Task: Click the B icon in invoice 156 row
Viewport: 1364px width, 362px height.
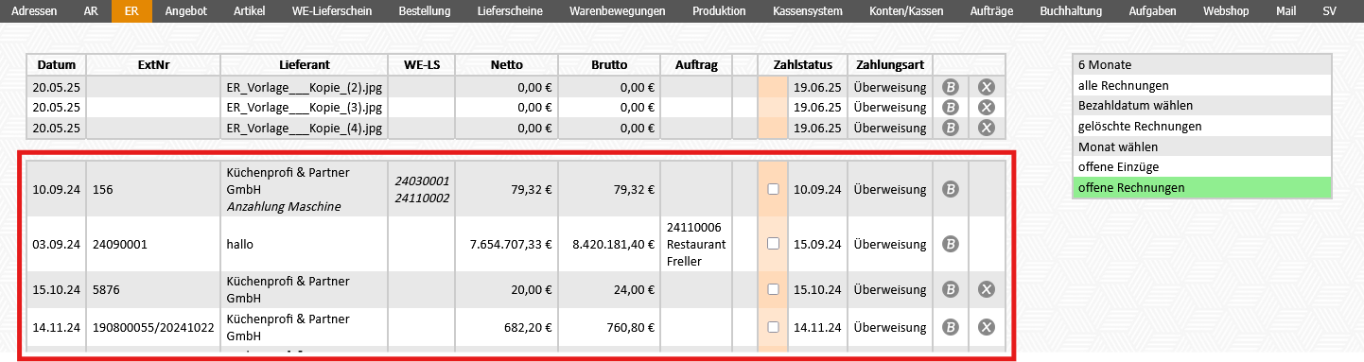Action: [951, 189]
